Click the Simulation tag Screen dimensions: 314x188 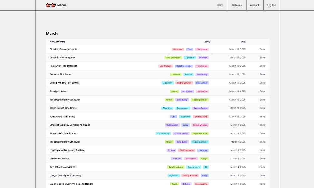pos(202,91)
